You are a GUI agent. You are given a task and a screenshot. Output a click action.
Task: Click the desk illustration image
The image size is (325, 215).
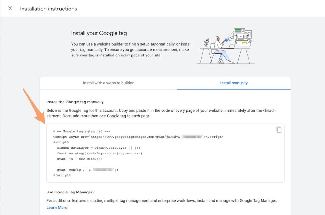(x=226, y=46)
